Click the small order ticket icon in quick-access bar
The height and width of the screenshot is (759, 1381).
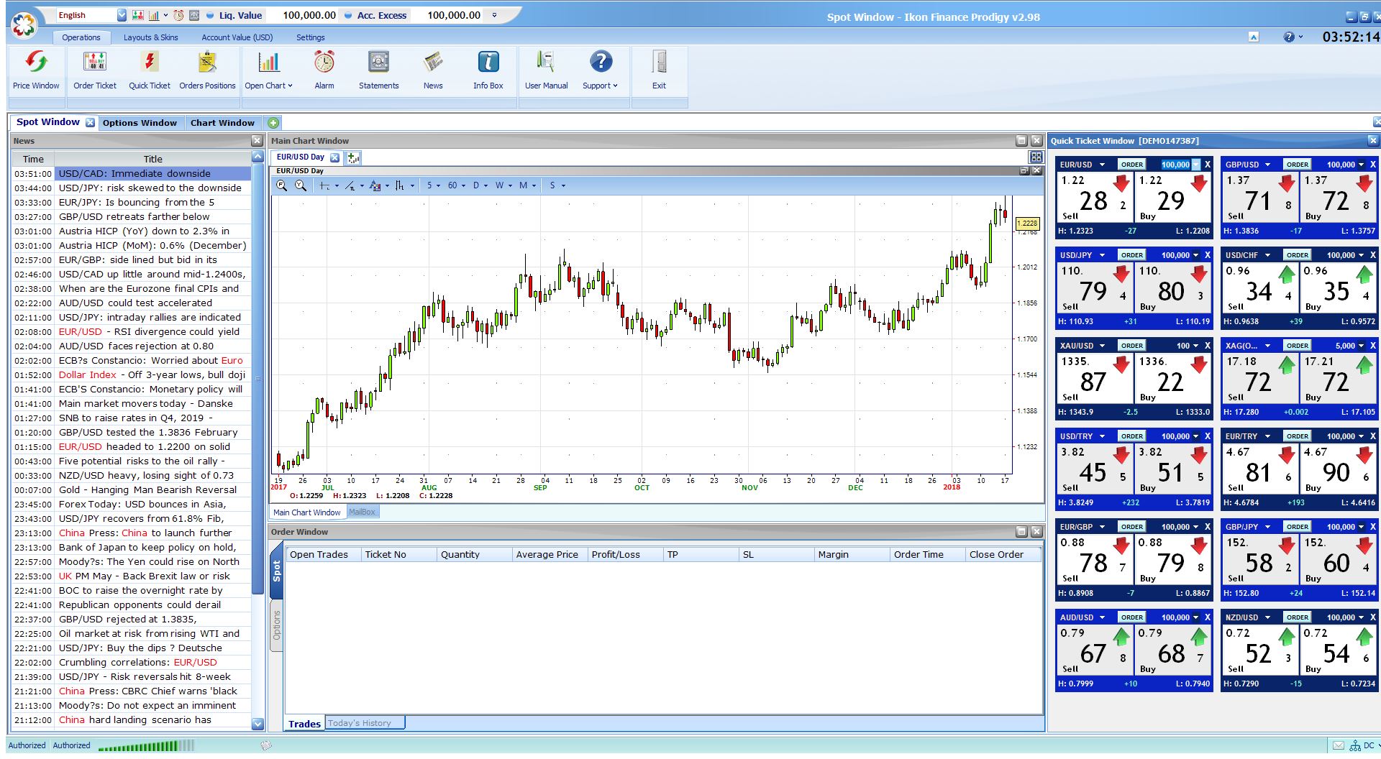tap(138, 15)
